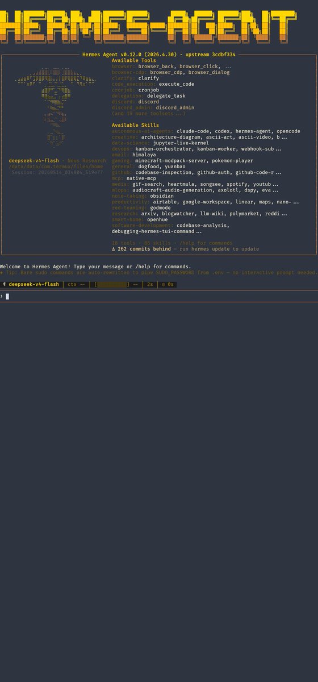
Task: Click heartmula skill name
Action: coord(181,184)
